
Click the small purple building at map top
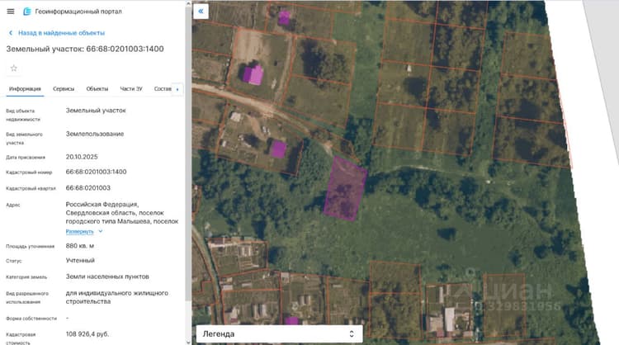tap(284, 18)
